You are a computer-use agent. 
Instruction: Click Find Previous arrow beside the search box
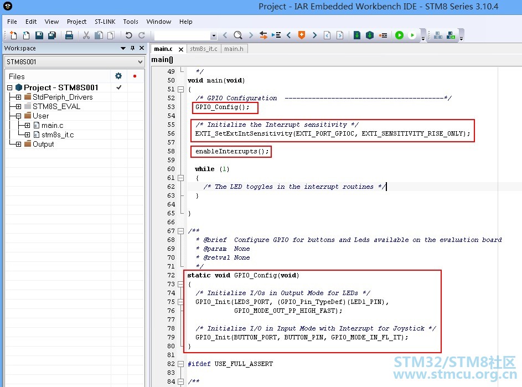tap(225, 35)
